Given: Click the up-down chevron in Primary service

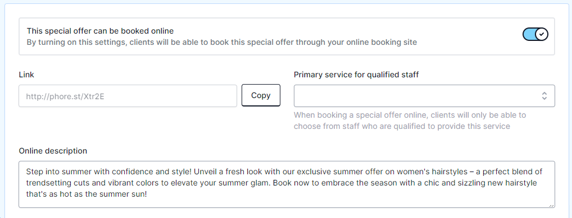Looking at the screenshot, I should click(544, 96).
